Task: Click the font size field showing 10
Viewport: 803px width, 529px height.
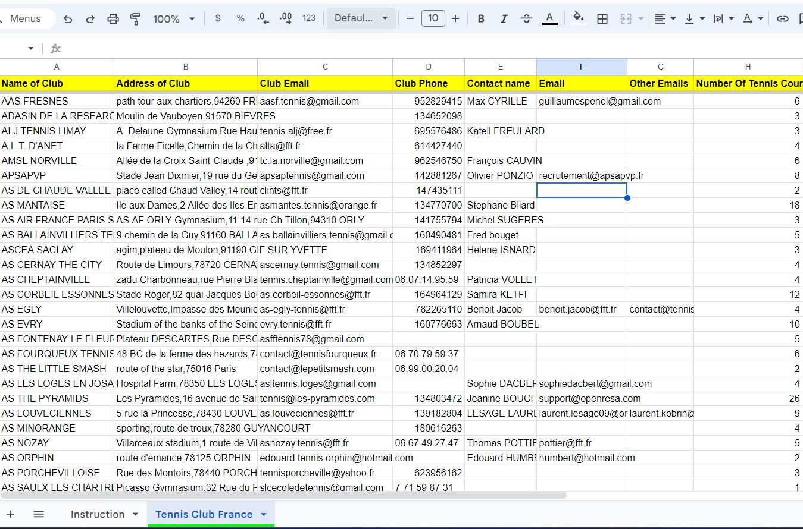Action: [x=433, y=18]
